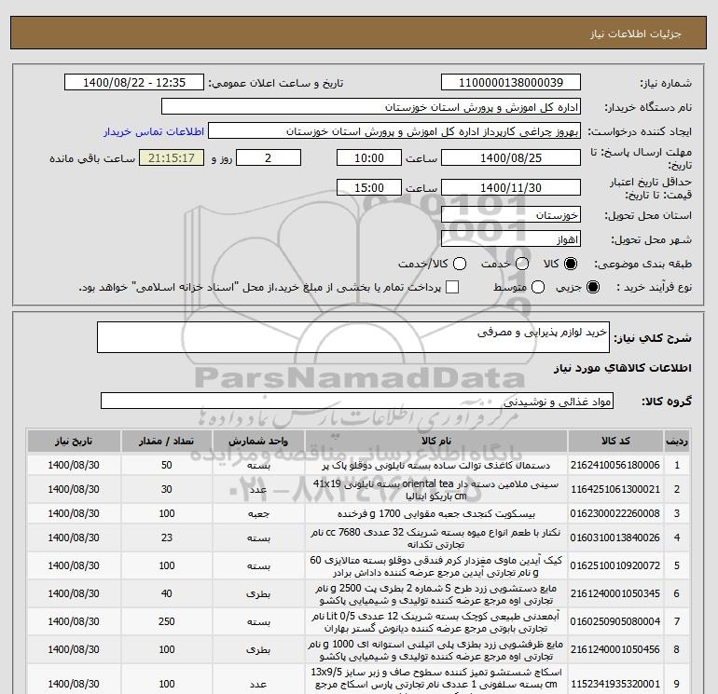
Task: Click quantity 23 in row 4
Action: (167, 538)
